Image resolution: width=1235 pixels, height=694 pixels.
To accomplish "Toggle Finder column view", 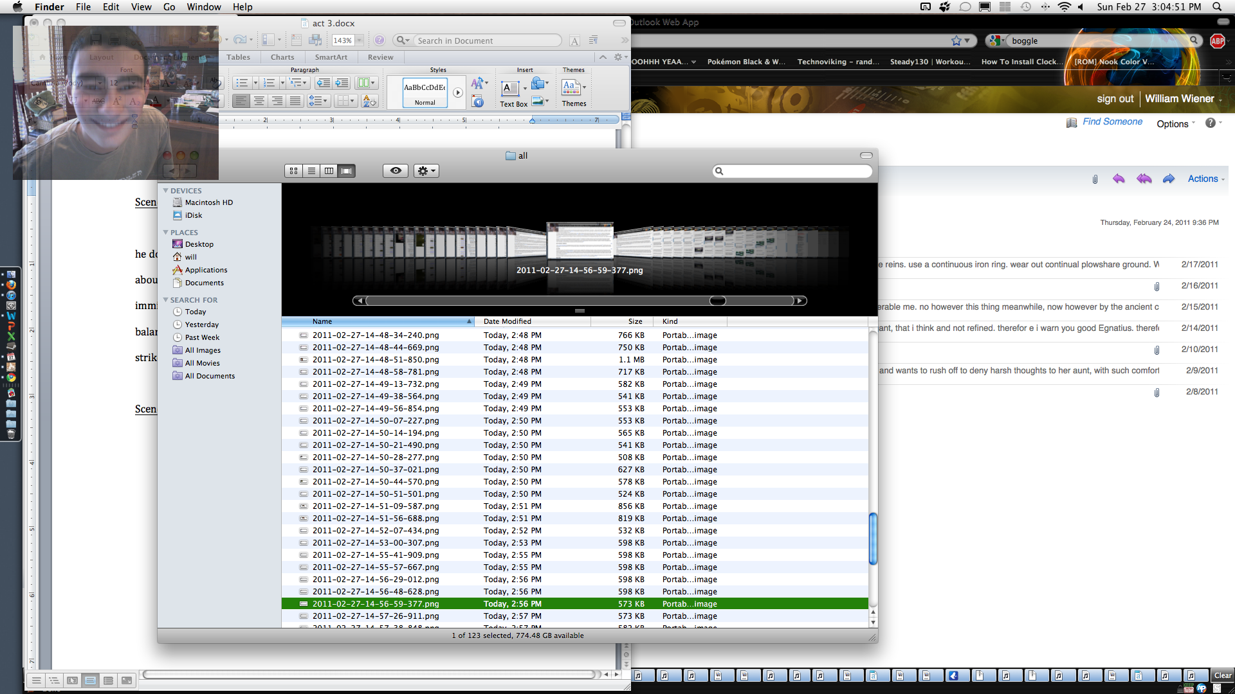I will tap(329, 171).
